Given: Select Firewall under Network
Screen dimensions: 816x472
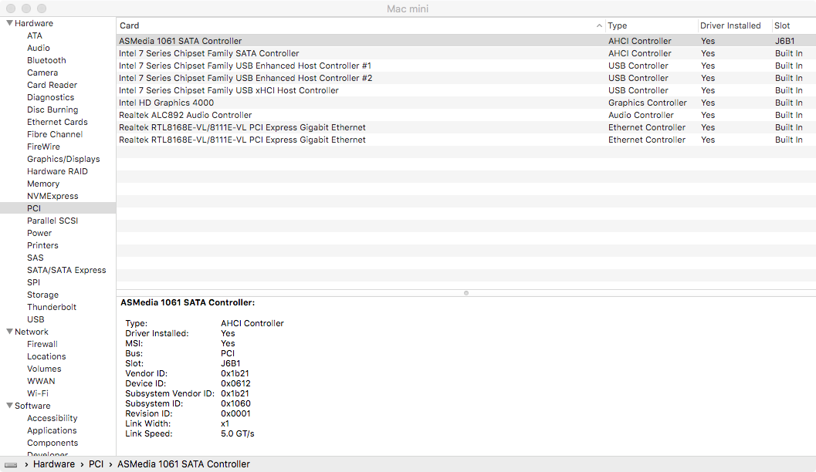Looking at the screenshot, I should click(42, 344).
